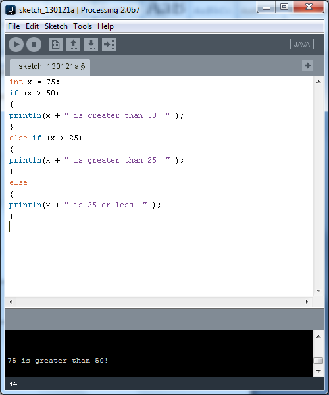Click the horizontal scroll left arrow
329x395 pixels.
(x=11, y=302)
